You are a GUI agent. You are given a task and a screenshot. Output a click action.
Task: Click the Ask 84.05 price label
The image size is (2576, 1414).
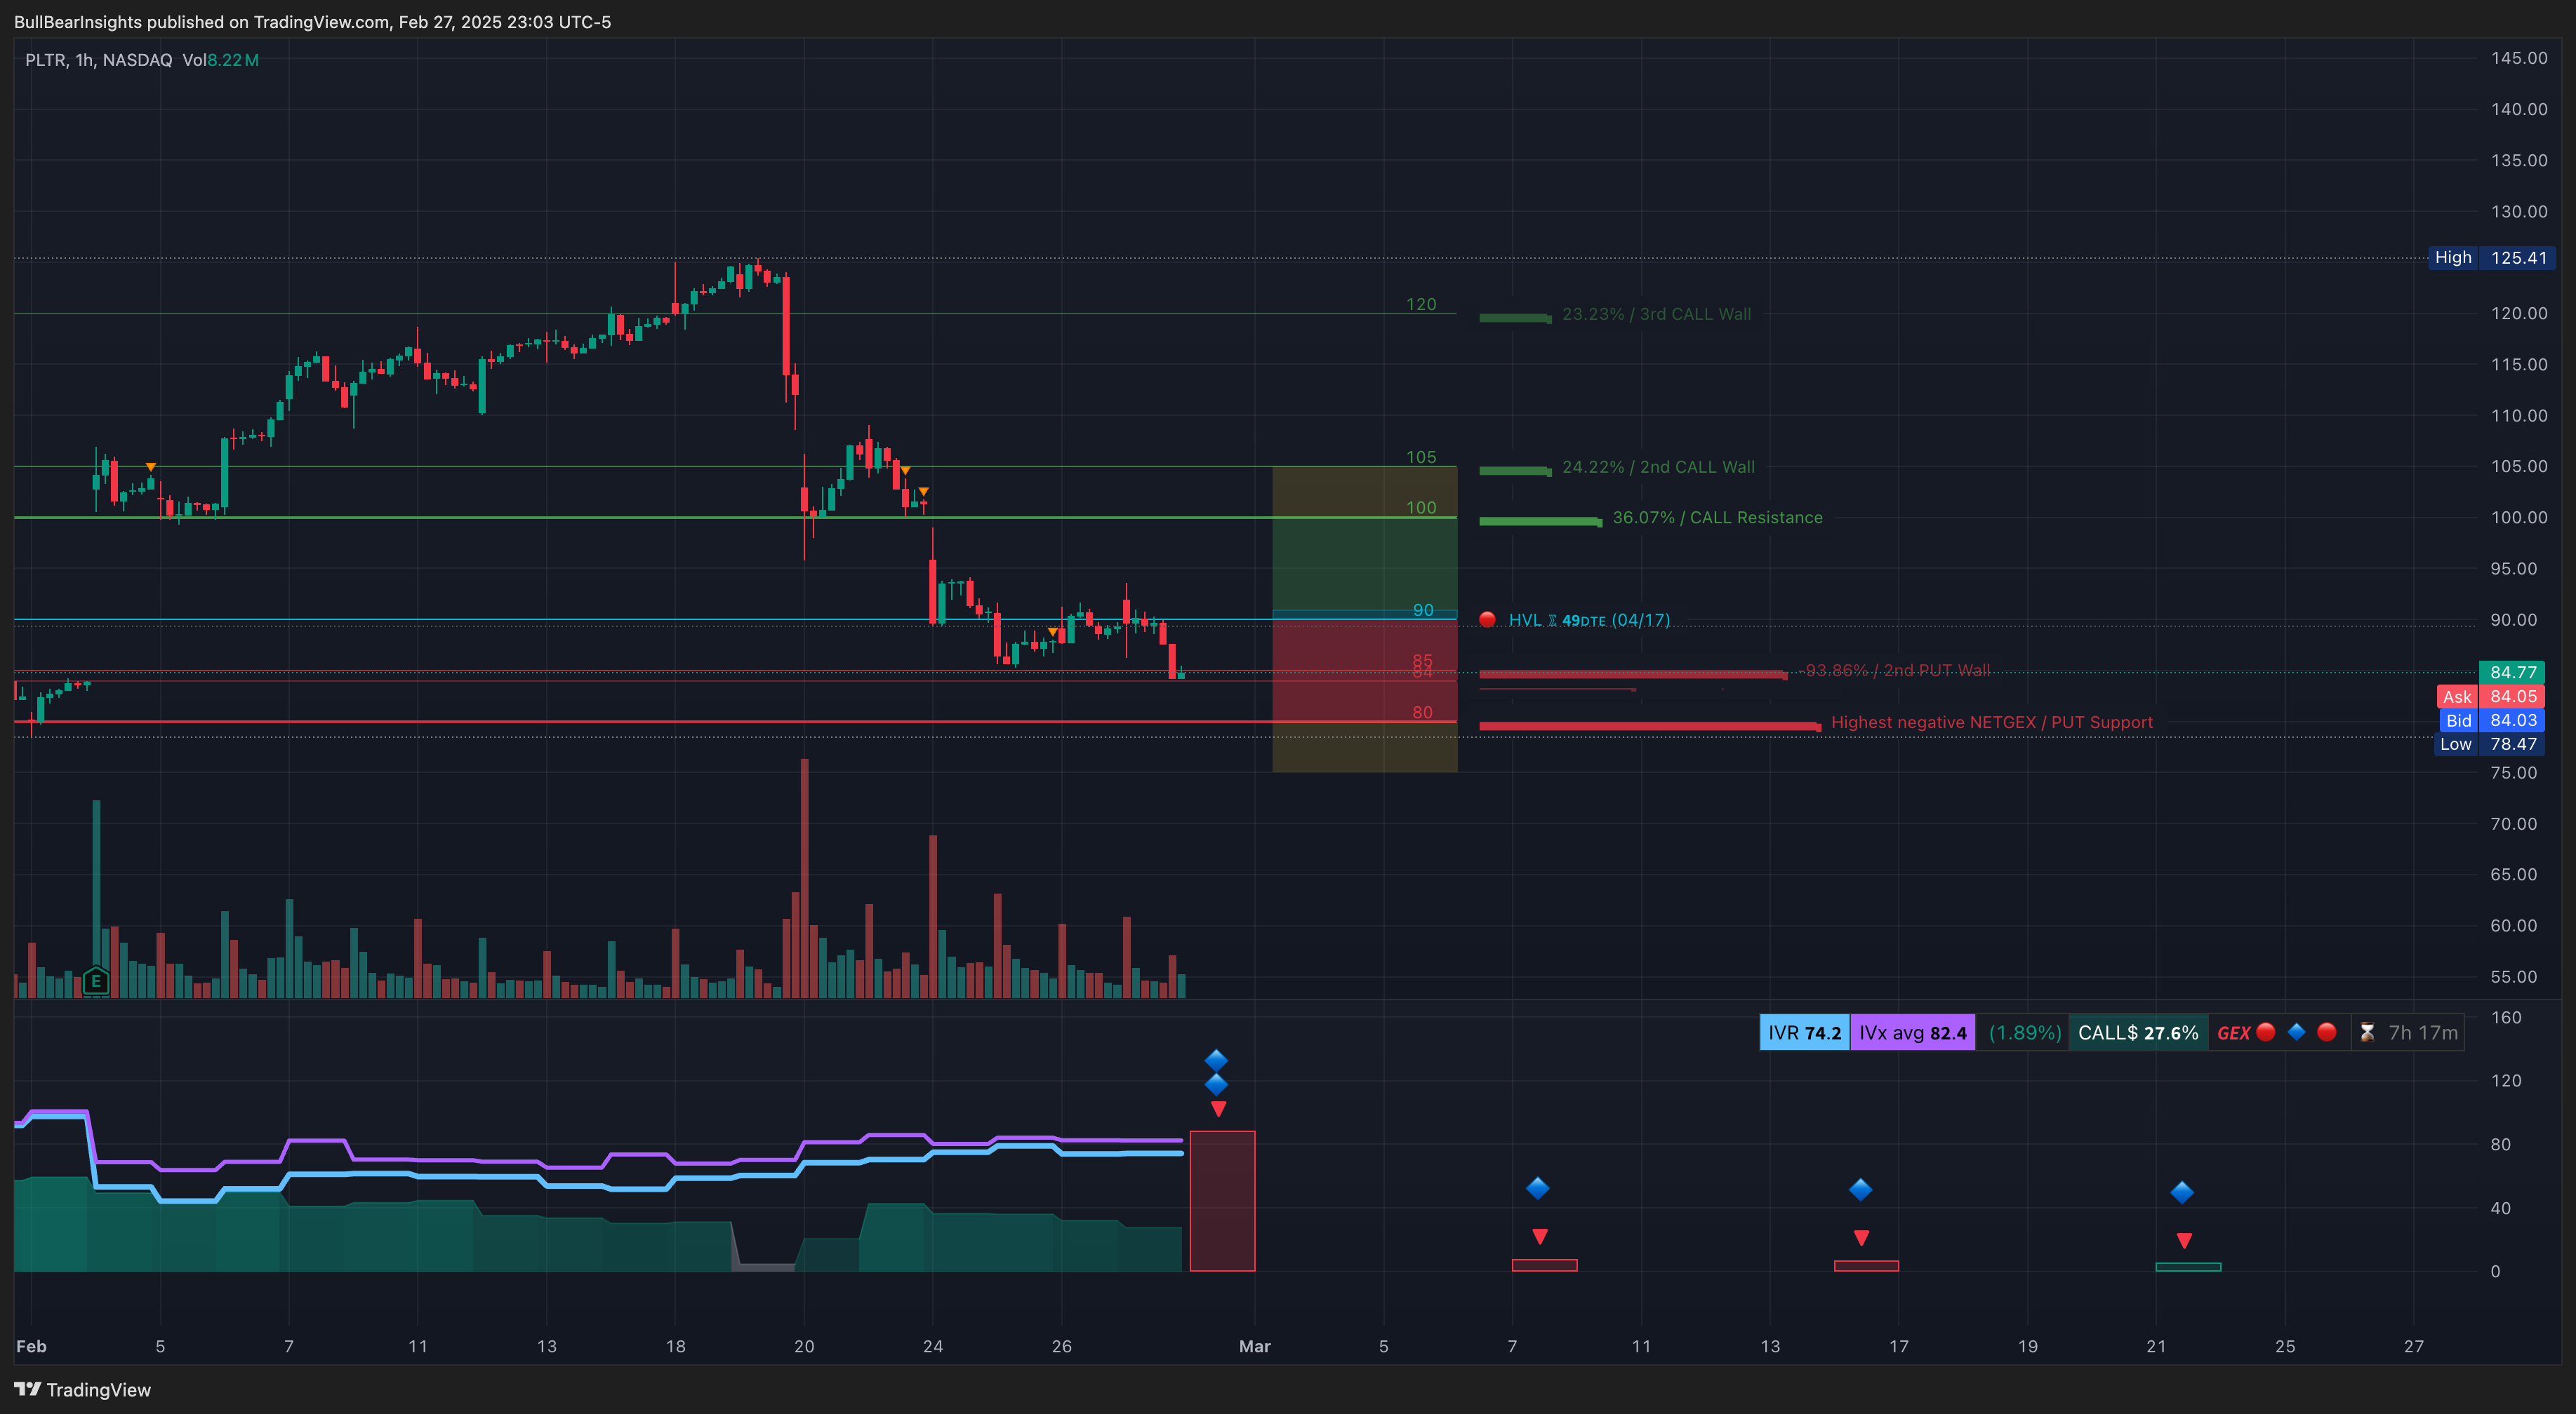2491,696
